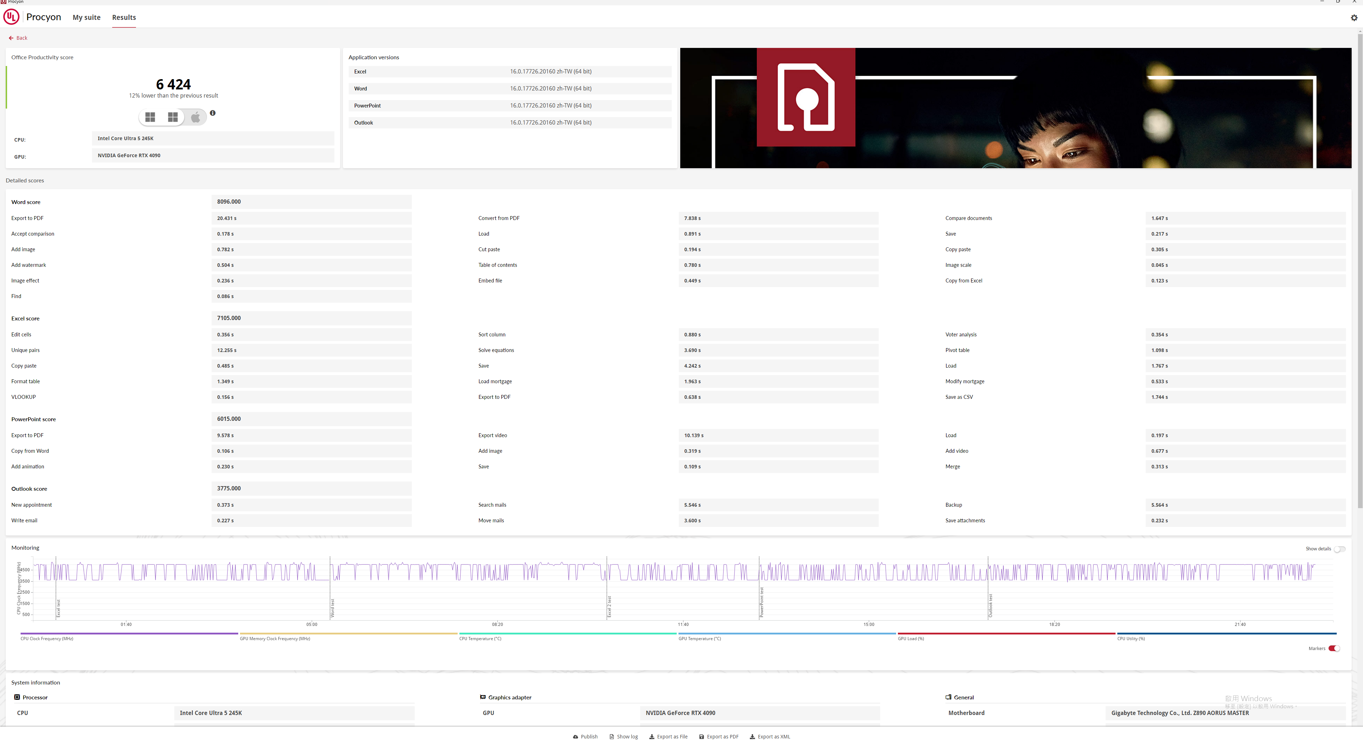Click the Export as PDF save icon
This screenshot has width=1363, height=748.
coord(702,737)
